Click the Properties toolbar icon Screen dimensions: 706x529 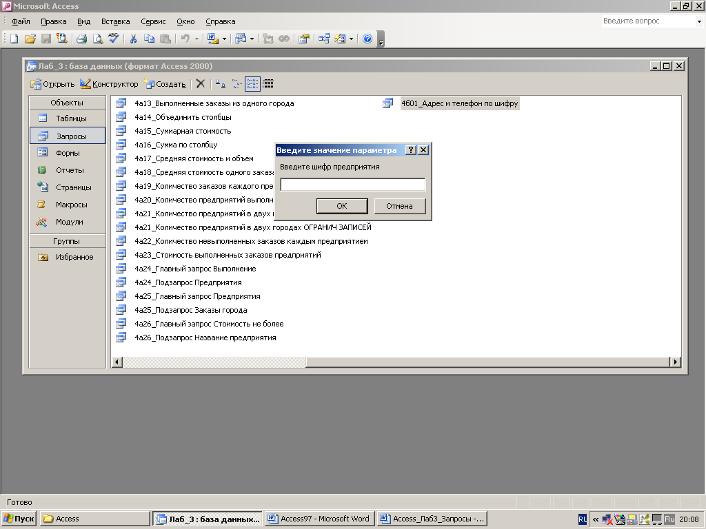click(x=304, y=39)
